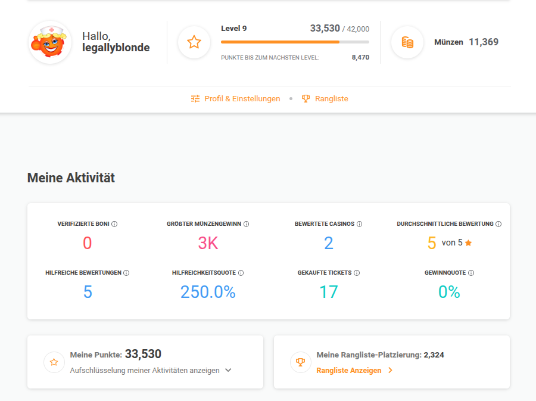
Task: Show info for Gewinnquote
Action: [x=470, y=273]
